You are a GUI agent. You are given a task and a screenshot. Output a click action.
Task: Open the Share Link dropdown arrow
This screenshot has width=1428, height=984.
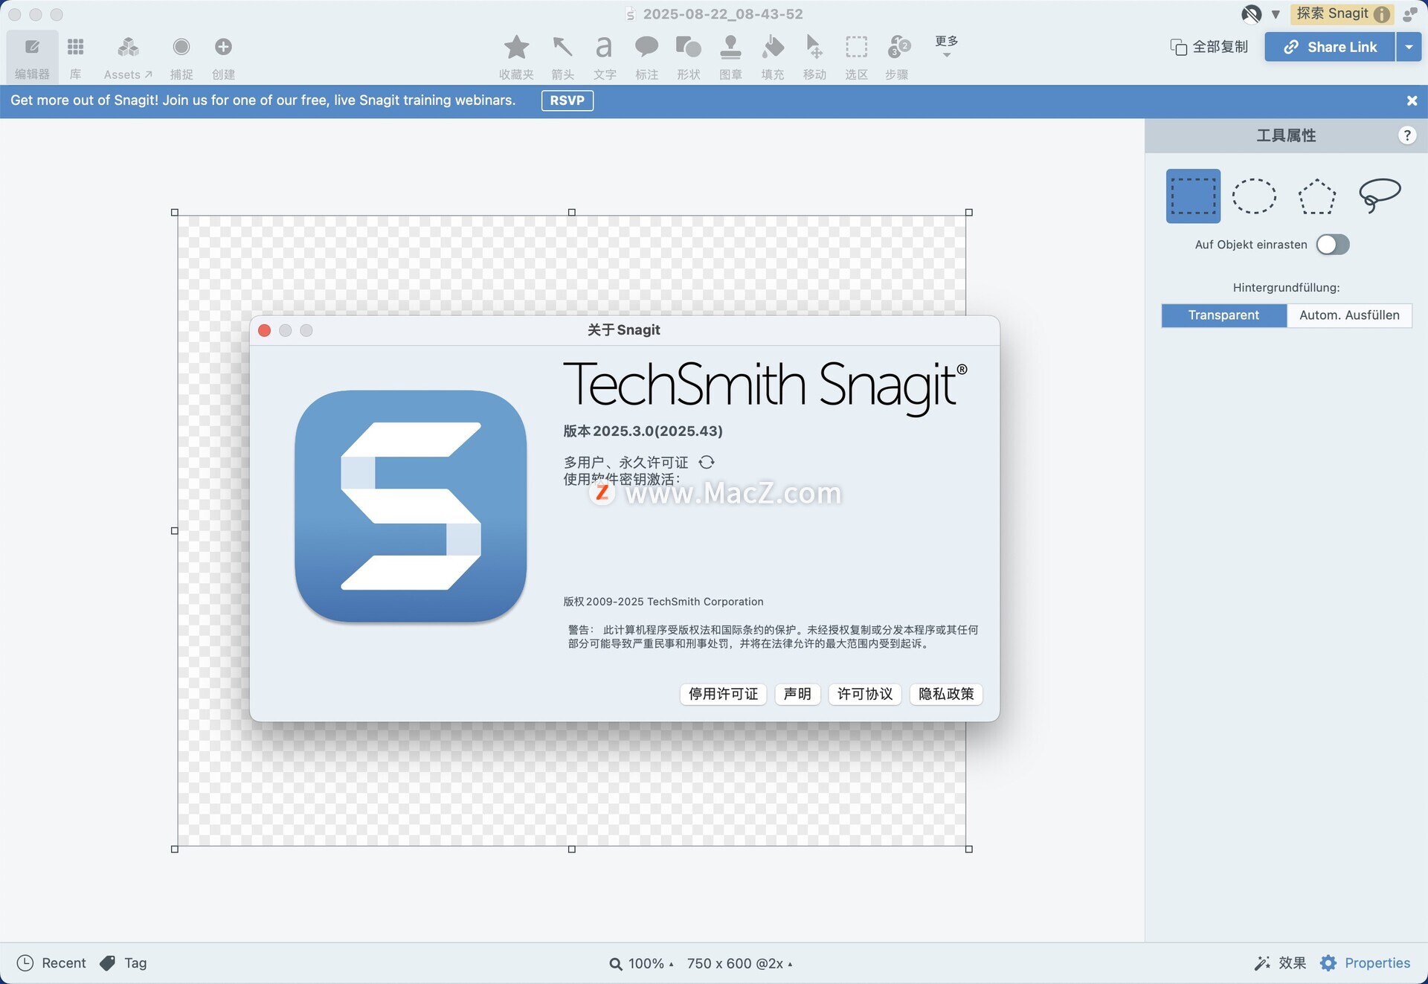1409,47
